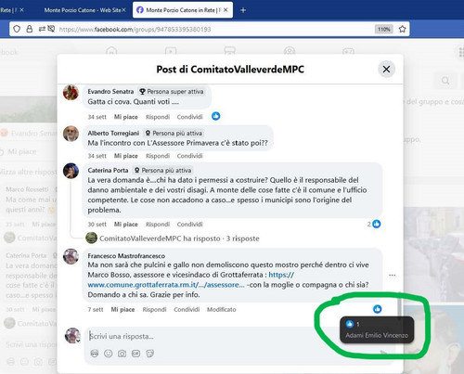
Task: Open the permissions icon in address bar
Action: click(x=43, y=29)
